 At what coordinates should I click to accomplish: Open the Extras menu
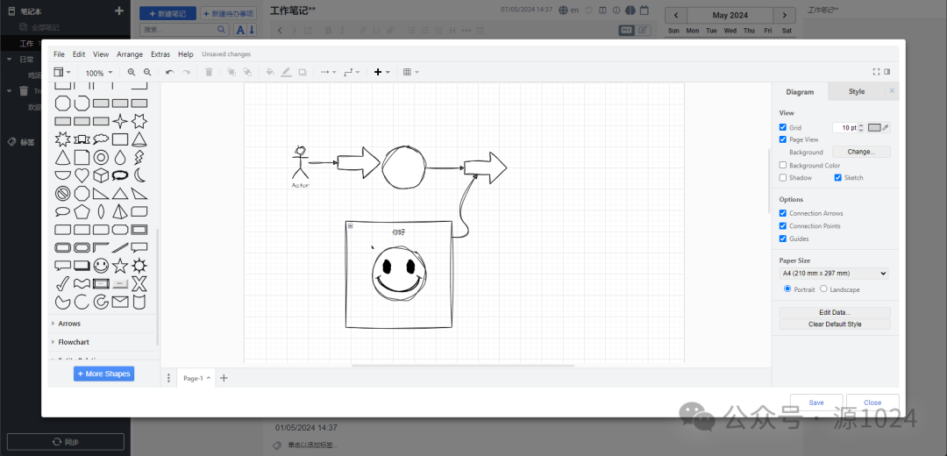pos(160,54)
